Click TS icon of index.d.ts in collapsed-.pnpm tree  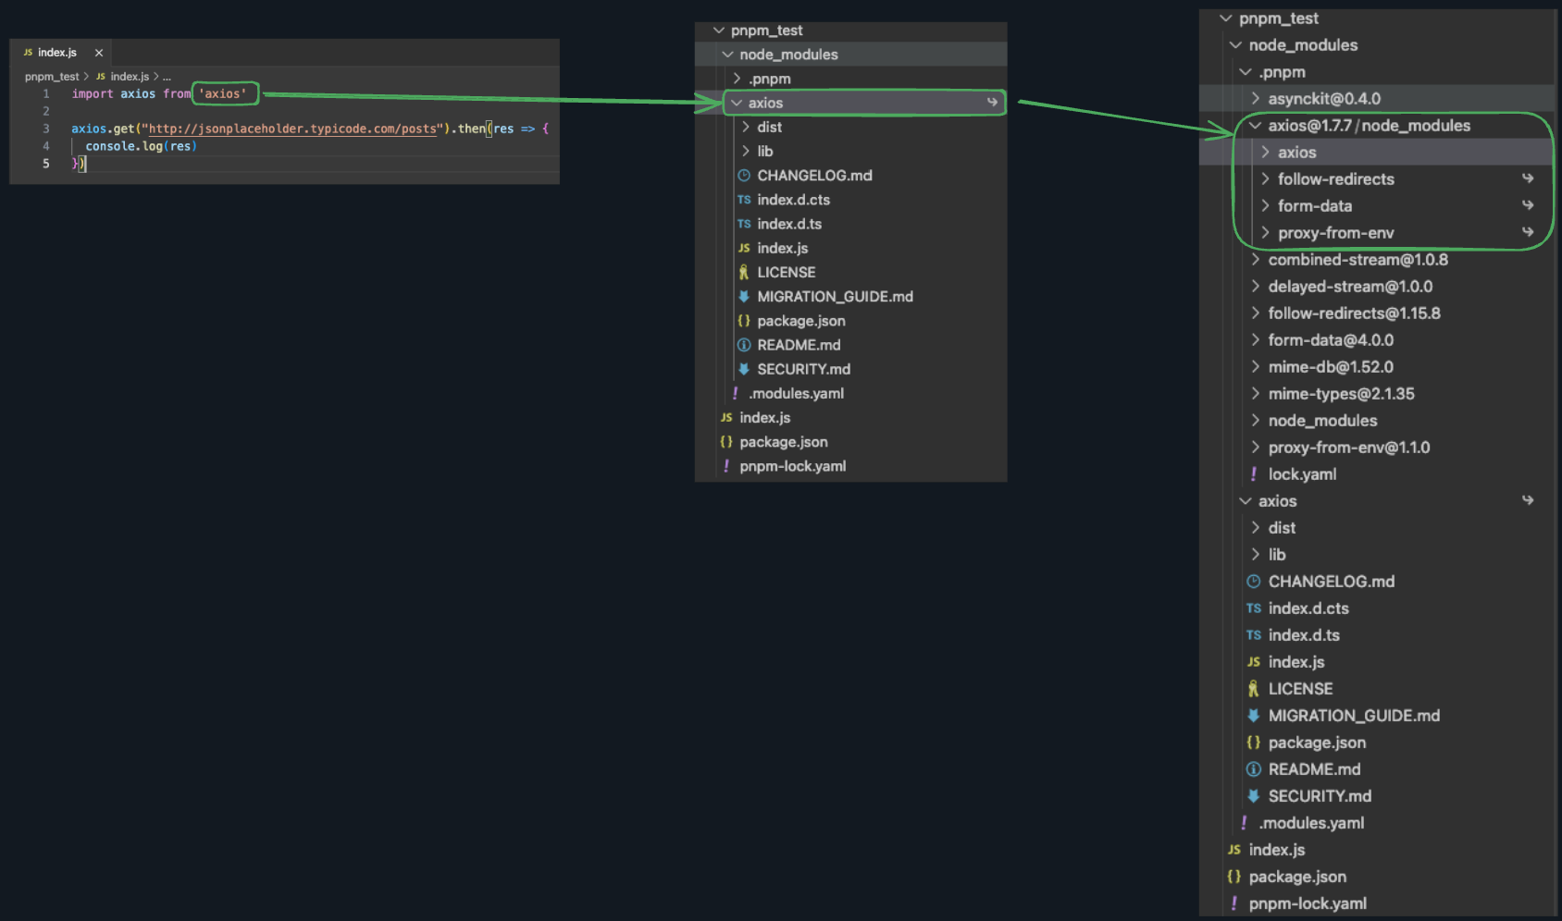pos(744,224)
